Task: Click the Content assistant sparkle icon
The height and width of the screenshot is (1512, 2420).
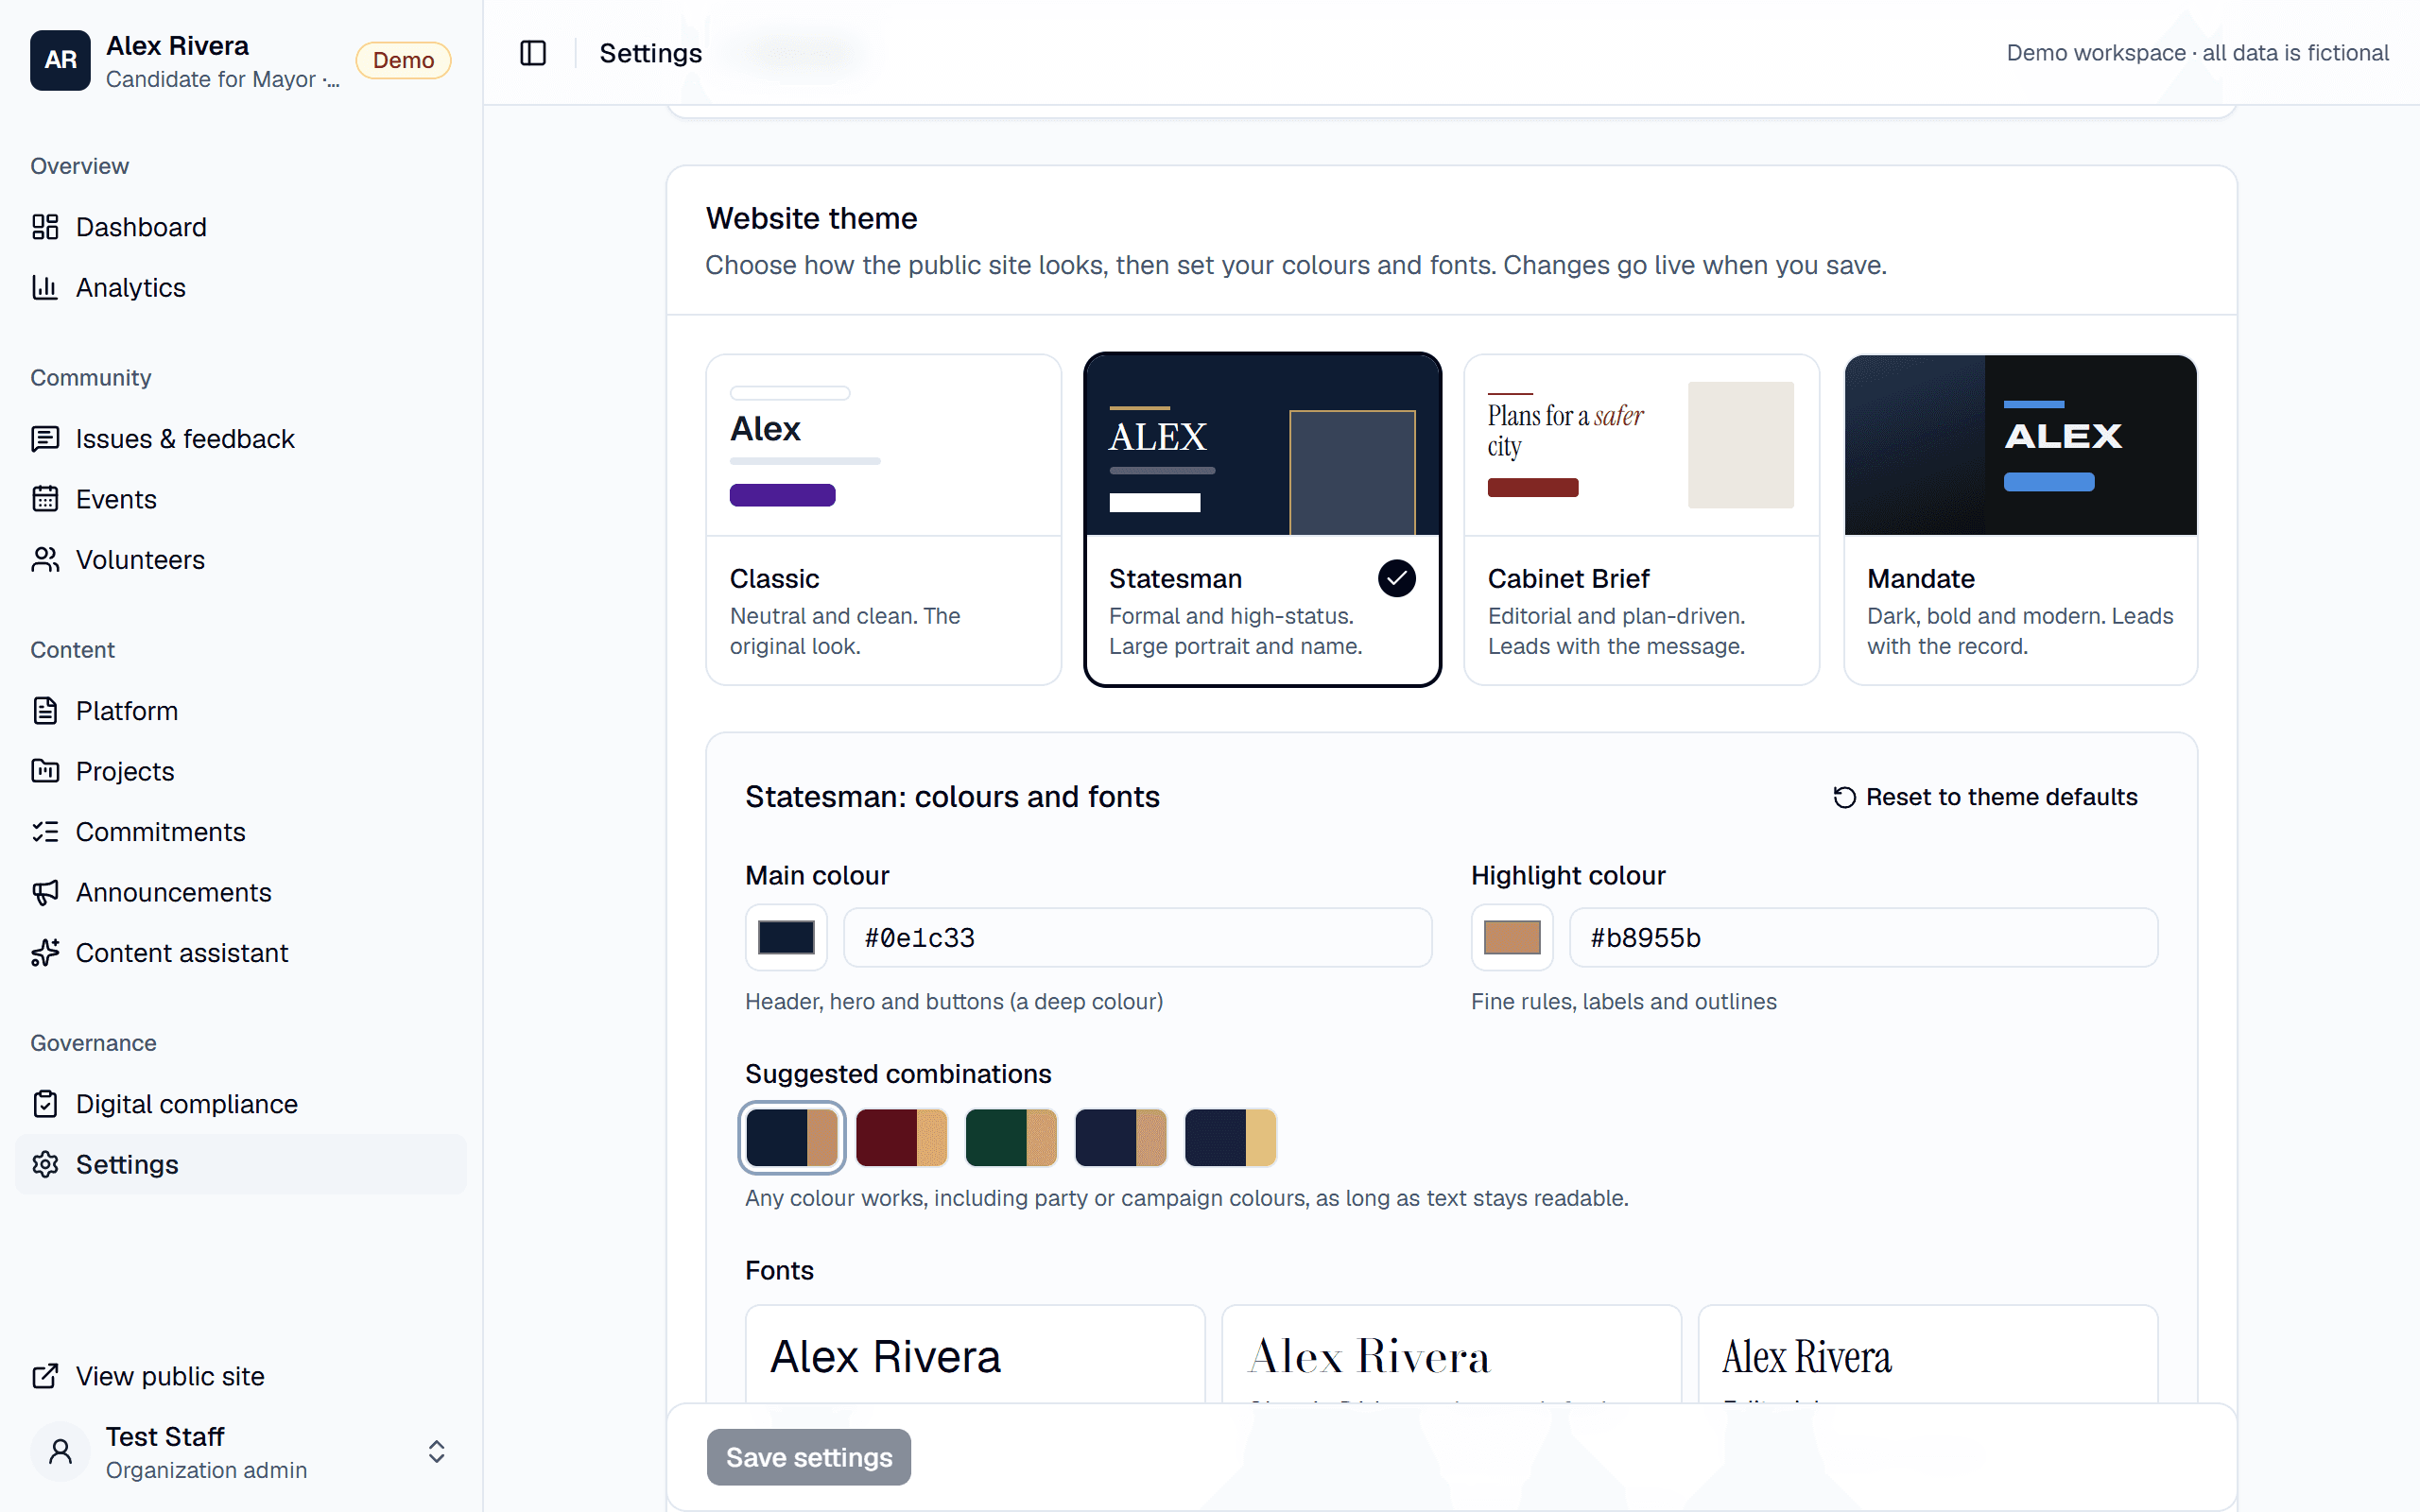Action: click(x=45, y=953)
